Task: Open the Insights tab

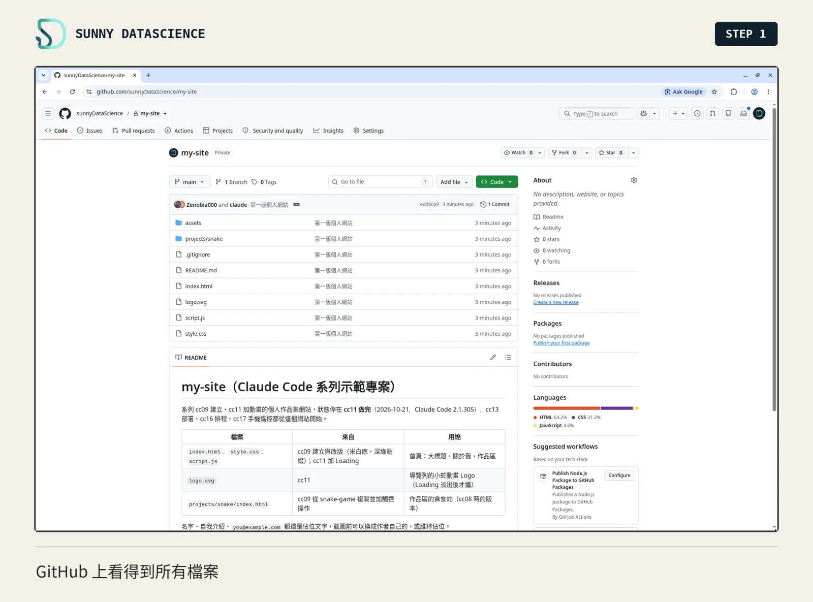Action: [328, 131]
